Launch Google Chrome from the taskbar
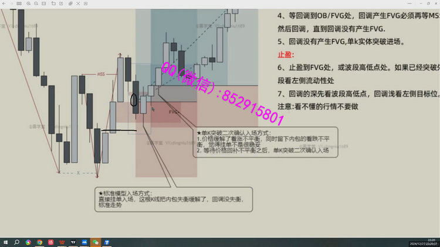Image resolution: width=440 pixels, height=247 pixels. (x=39, y=242)
